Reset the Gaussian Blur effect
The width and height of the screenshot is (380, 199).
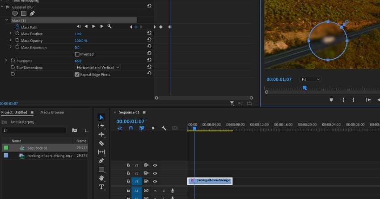[149, 6]
